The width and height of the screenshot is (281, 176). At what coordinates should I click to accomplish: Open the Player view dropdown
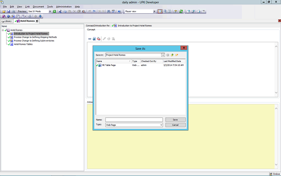coord(154,11)
